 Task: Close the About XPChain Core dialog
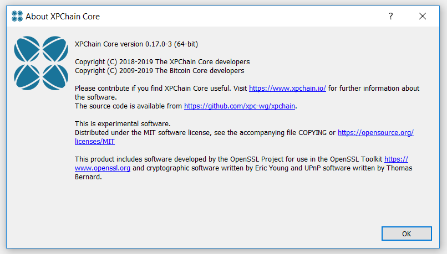423,16
